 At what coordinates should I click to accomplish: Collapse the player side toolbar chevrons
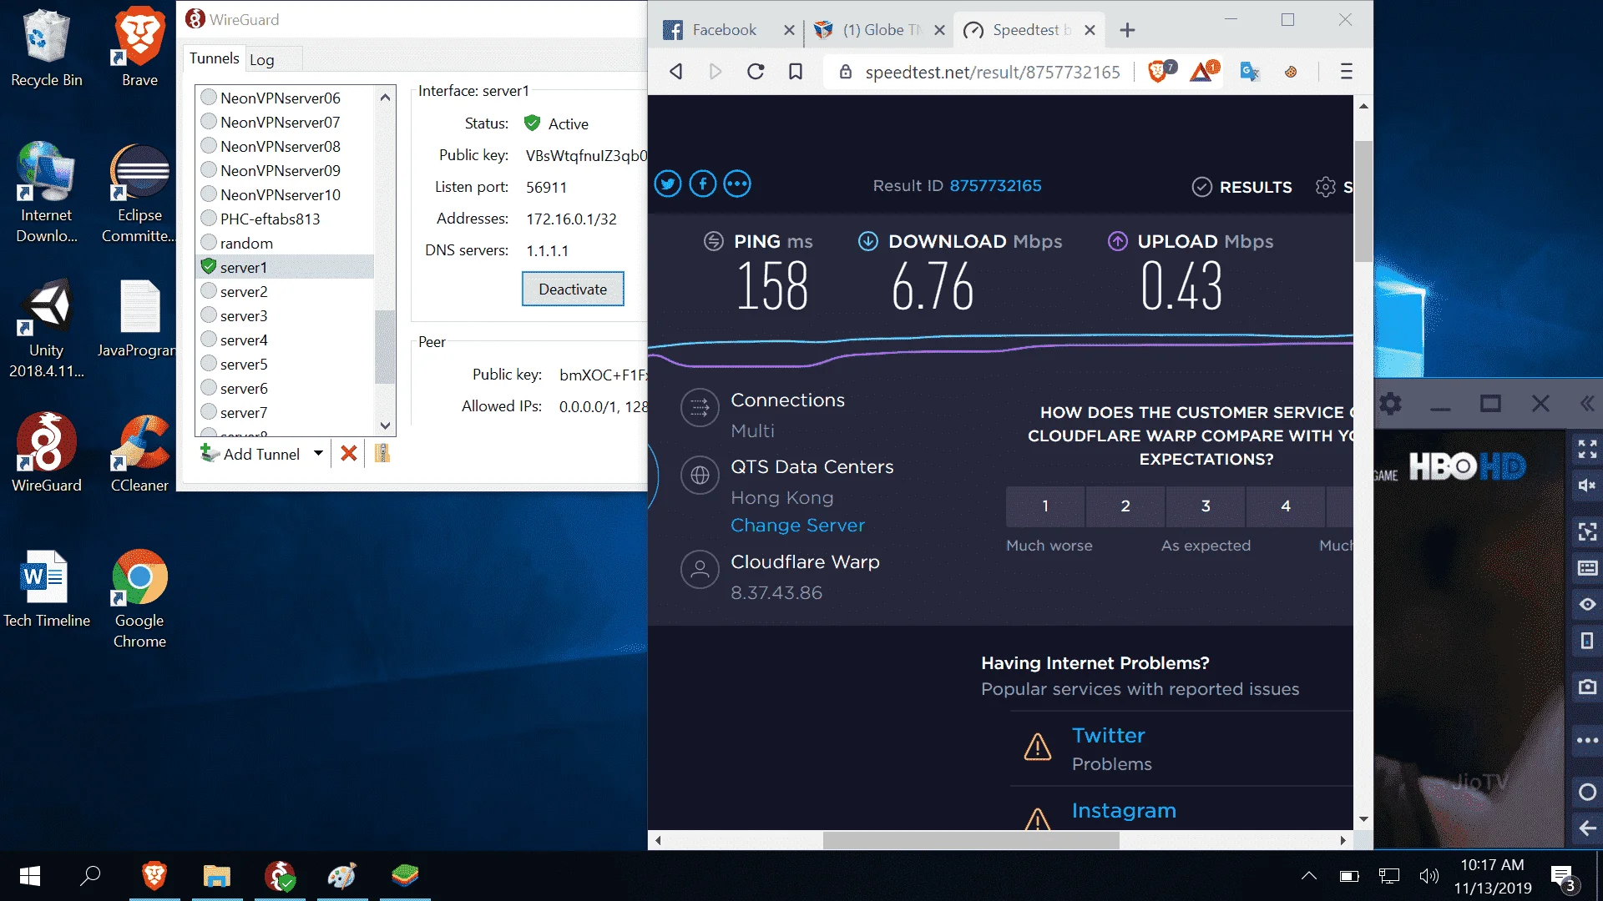click(x=1587, y=405)
